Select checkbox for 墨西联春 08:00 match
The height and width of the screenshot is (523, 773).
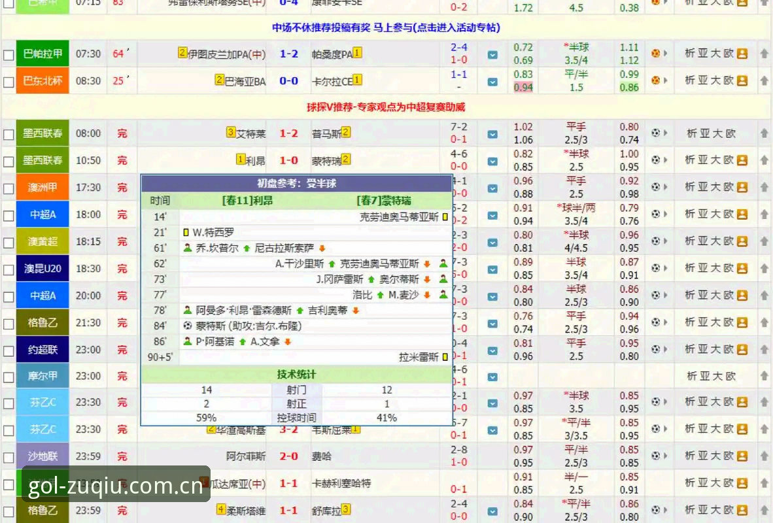coord(9,135)
